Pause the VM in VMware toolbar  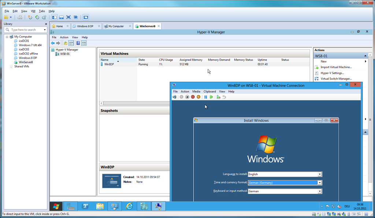(x=6, y=17)
